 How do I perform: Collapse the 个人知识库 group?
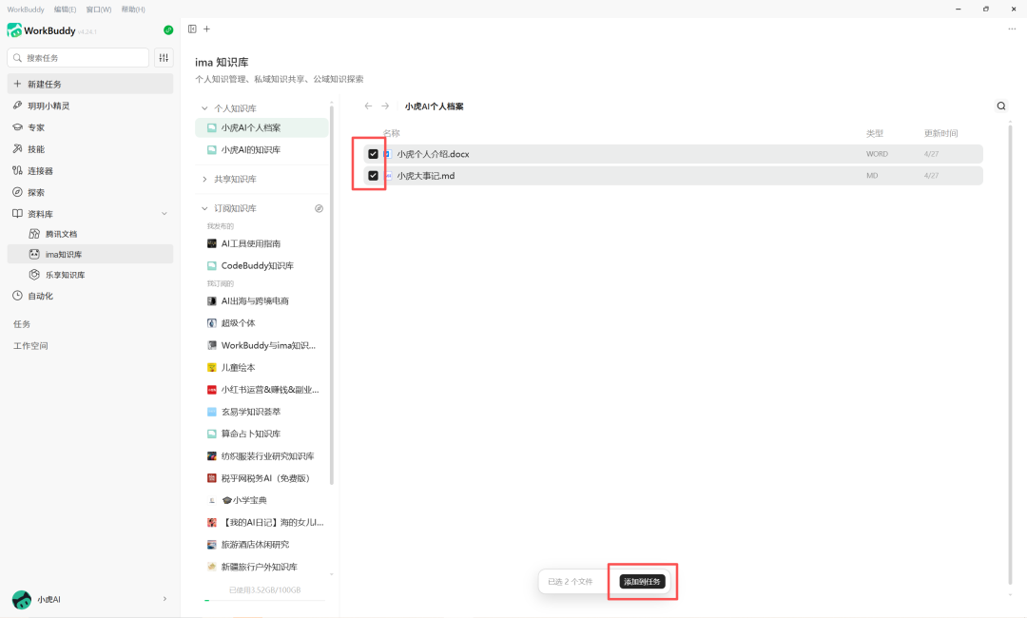pos(204,108)
